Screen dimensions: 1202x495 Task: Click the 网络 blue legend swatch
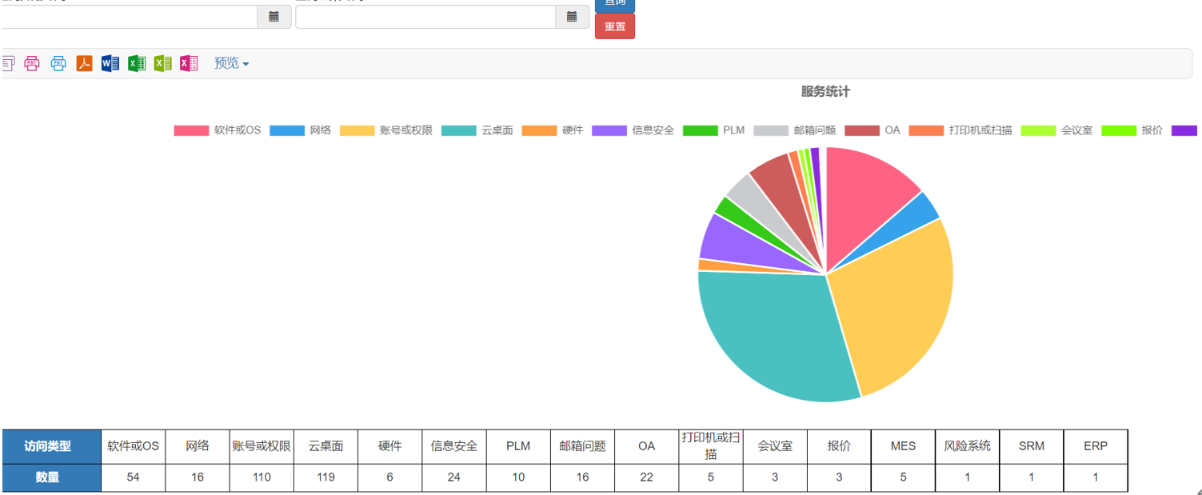click(287, 130)
